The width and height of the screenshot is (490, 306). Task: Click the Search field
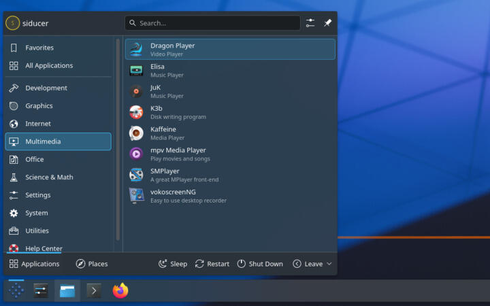212,23
